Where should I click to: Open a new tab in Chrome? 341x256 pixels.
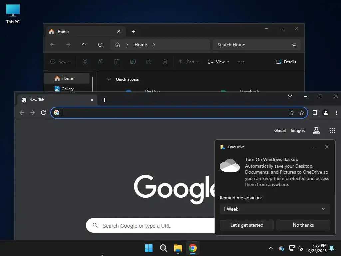pos(104,100)
